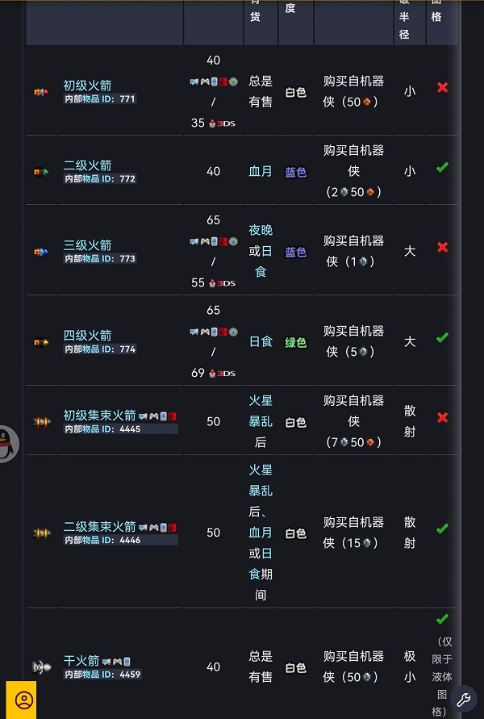Open the 血月 event link

pos(260,170)
